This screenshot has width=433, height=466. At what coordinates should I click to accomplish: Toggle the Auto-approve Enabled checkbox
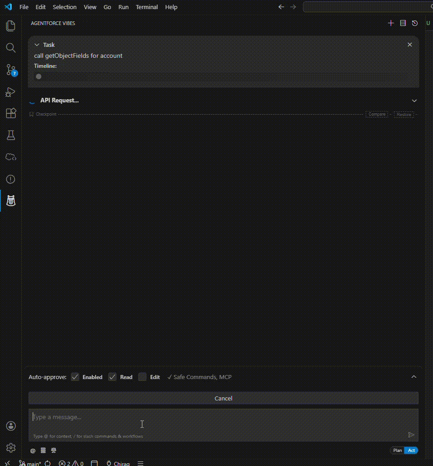tap(75, 377)
